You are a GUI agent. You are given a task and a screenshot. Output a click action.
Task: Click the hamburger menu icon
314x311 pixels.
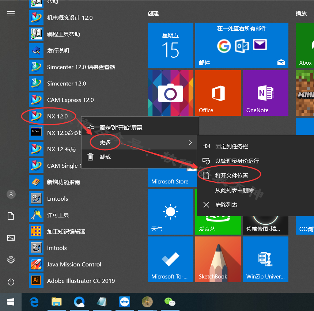pos(11,14)
